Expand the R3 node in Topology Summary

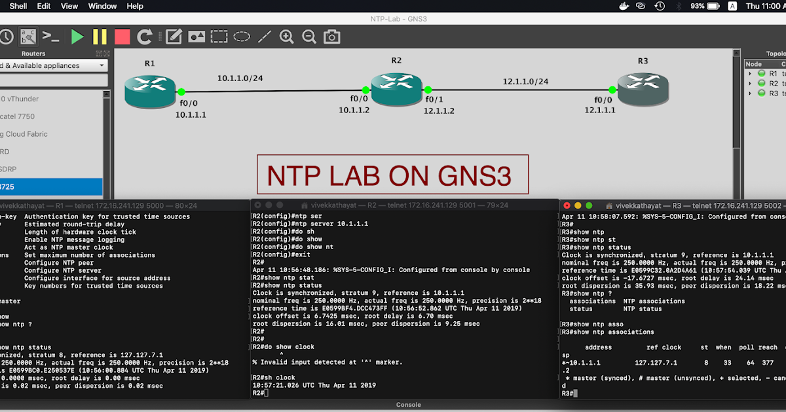point(750,93)
